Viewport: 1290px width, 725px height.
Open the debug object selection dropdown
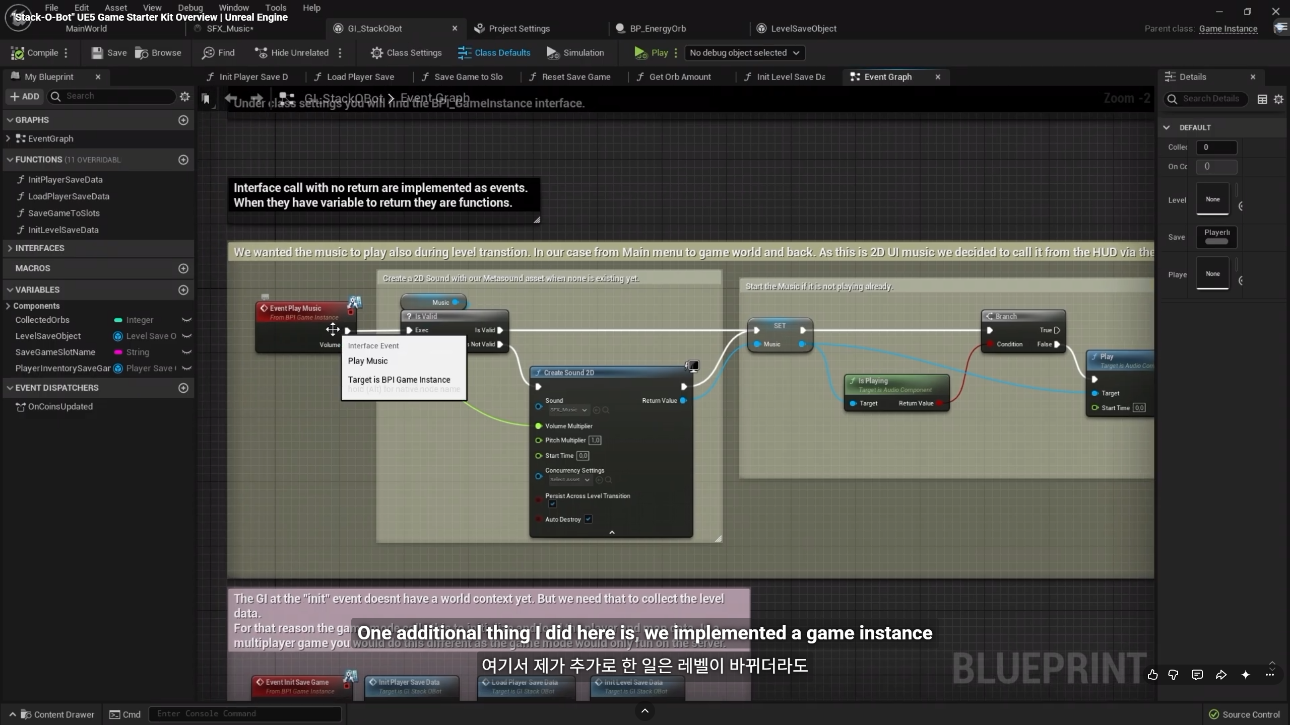pos(744,53)
